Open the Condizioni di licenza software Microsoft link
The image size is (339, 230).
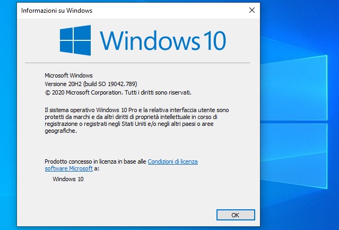click(x=172, y=161)
